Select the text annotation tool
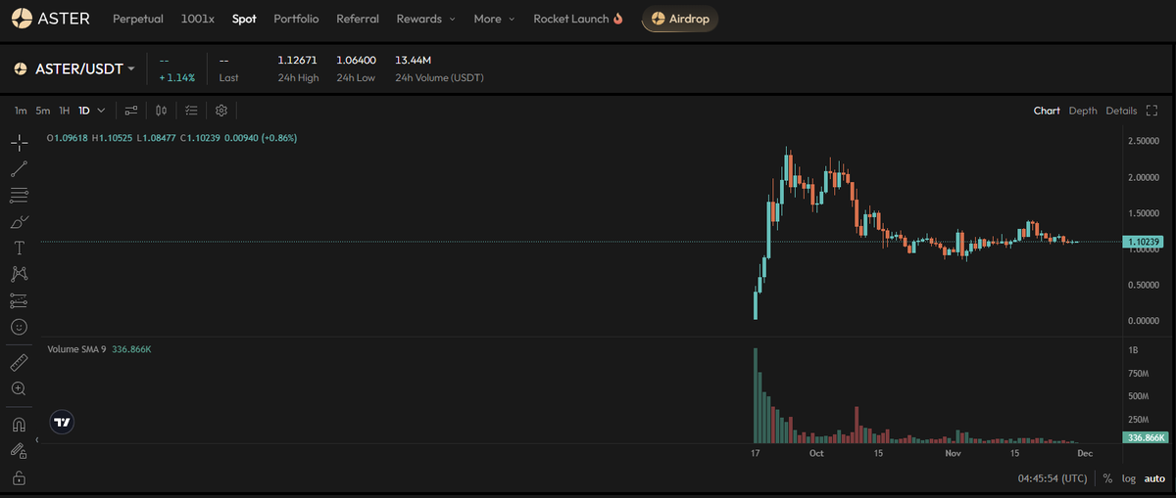 pos(19,248)
